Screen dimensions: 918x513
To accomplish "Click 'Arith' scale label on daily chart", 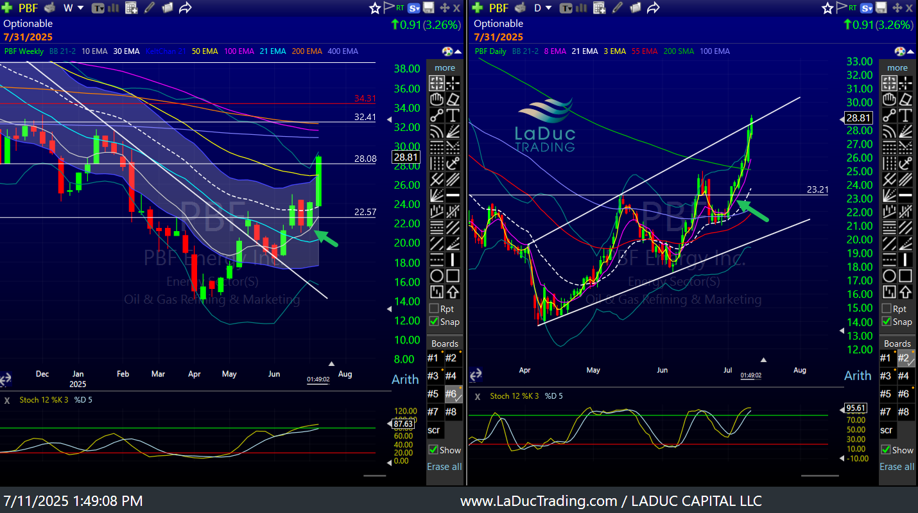I will pos(858,376).
